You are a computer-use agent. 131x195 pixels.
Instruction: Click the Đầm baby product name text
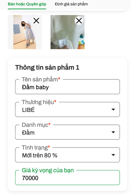pos(35,87)
